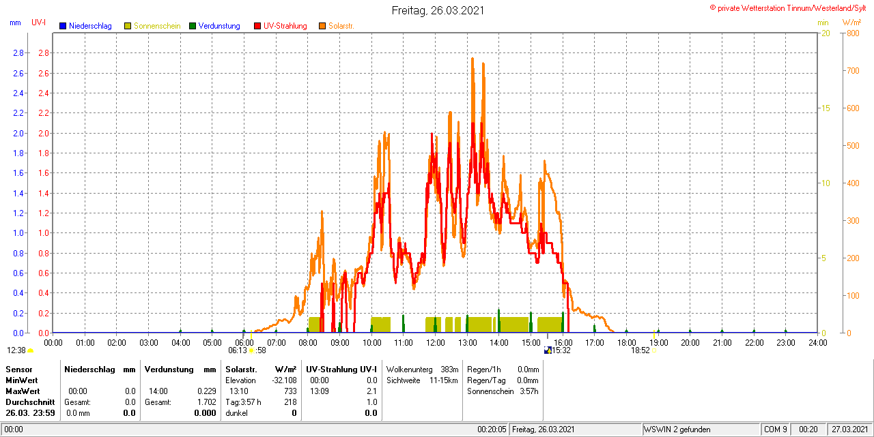Click the Verdunstung Gesamt value 1.702
This screenshot has height=437, width=874.
click(x=207, y=402)
